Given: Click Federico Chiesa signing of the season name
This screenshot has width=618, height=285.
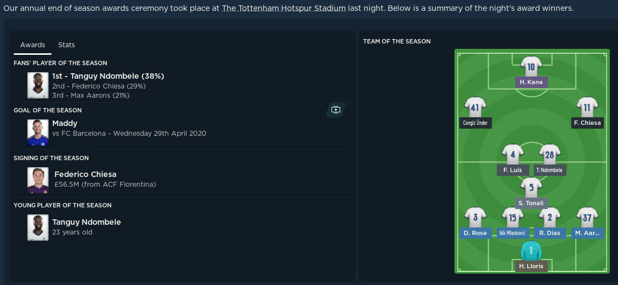Looking at the screenshot, I should pos(85,174).
